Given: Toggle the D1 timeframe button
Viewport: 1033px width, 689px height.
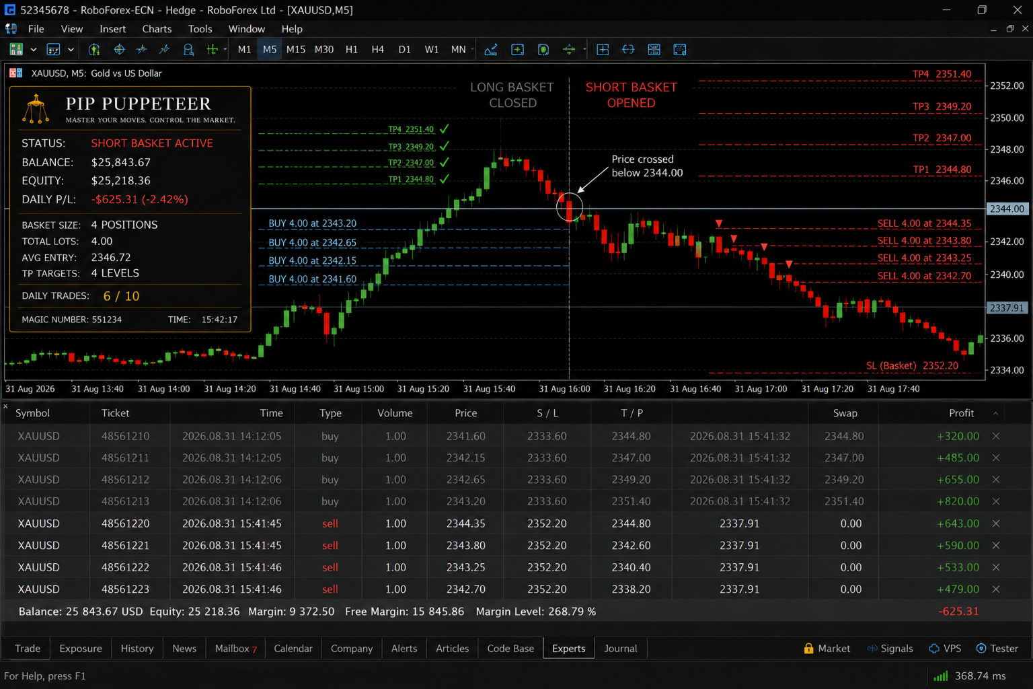Looking at the screenshot, I should tap(404, 49).
